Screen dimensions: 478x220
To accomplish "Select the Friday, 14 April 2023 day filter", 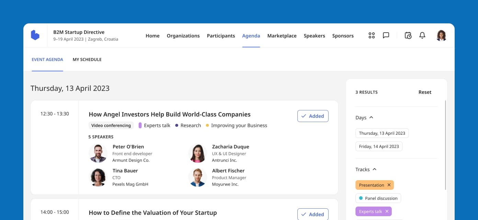I will click(x=379, y=146).
